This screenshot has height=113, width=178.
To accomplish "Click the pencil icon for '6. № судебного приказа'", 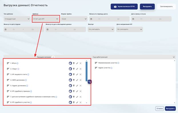I will pos(77,91).
